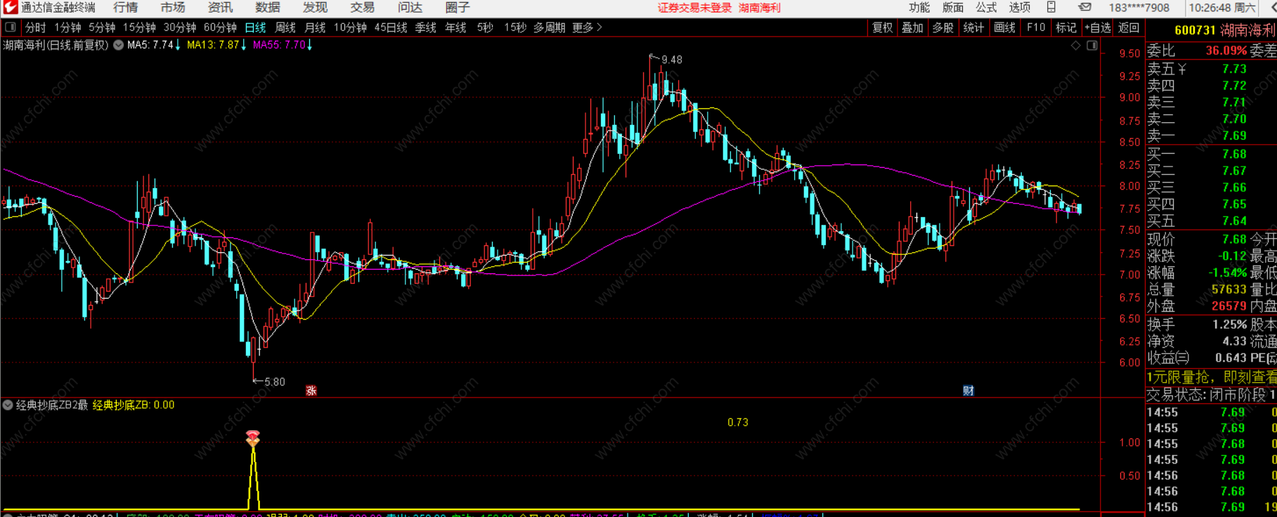
Task: Click the red diamond signal on indicator
Action: (253, 438)
